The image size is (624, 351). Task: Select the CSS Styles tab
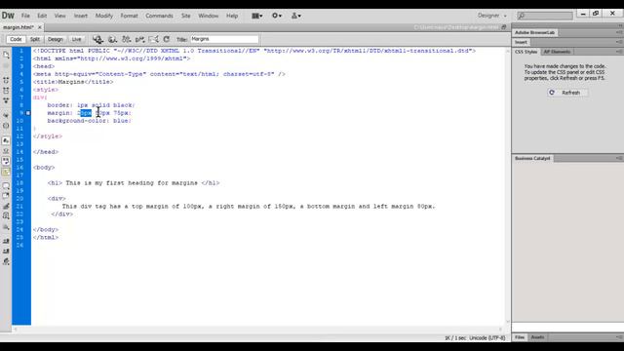click(526, 52)
